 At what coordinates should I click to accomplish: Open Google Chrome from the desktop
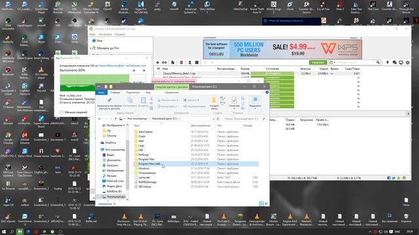coord(8,138)
